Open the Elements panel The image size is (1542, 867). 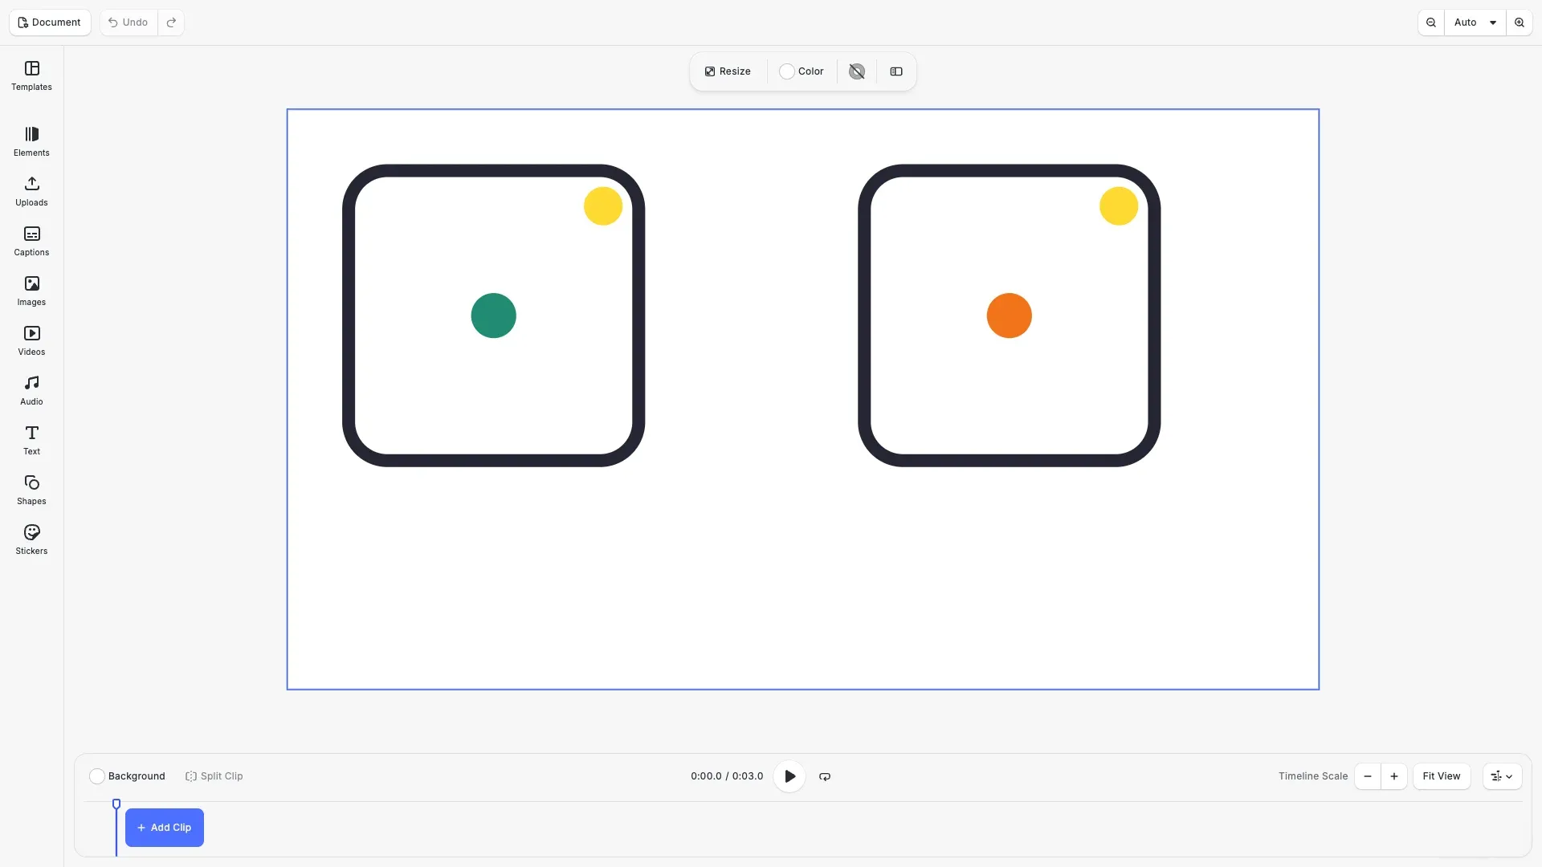tap(31, 142)
